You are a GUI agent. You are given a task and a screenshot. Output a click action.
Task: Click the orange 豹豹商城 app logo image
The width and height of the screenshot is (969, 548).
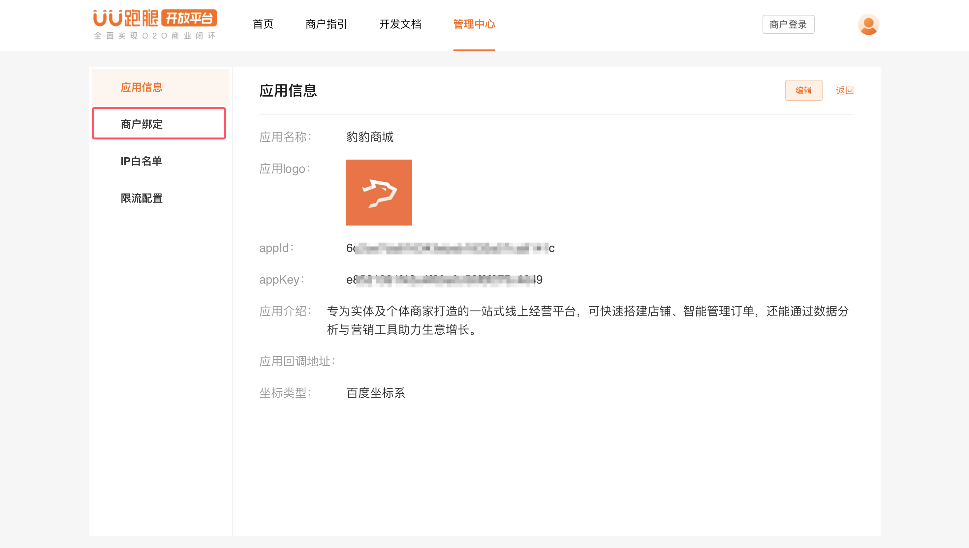(379, 192)
